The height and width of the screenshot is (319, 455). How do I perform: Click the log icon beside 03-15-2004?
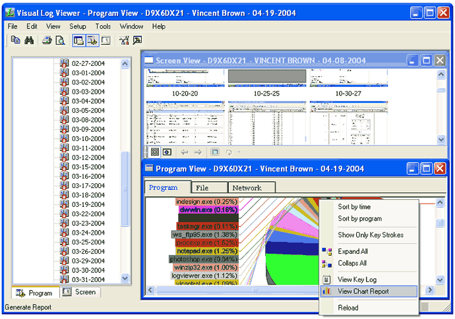pos(64,167)
